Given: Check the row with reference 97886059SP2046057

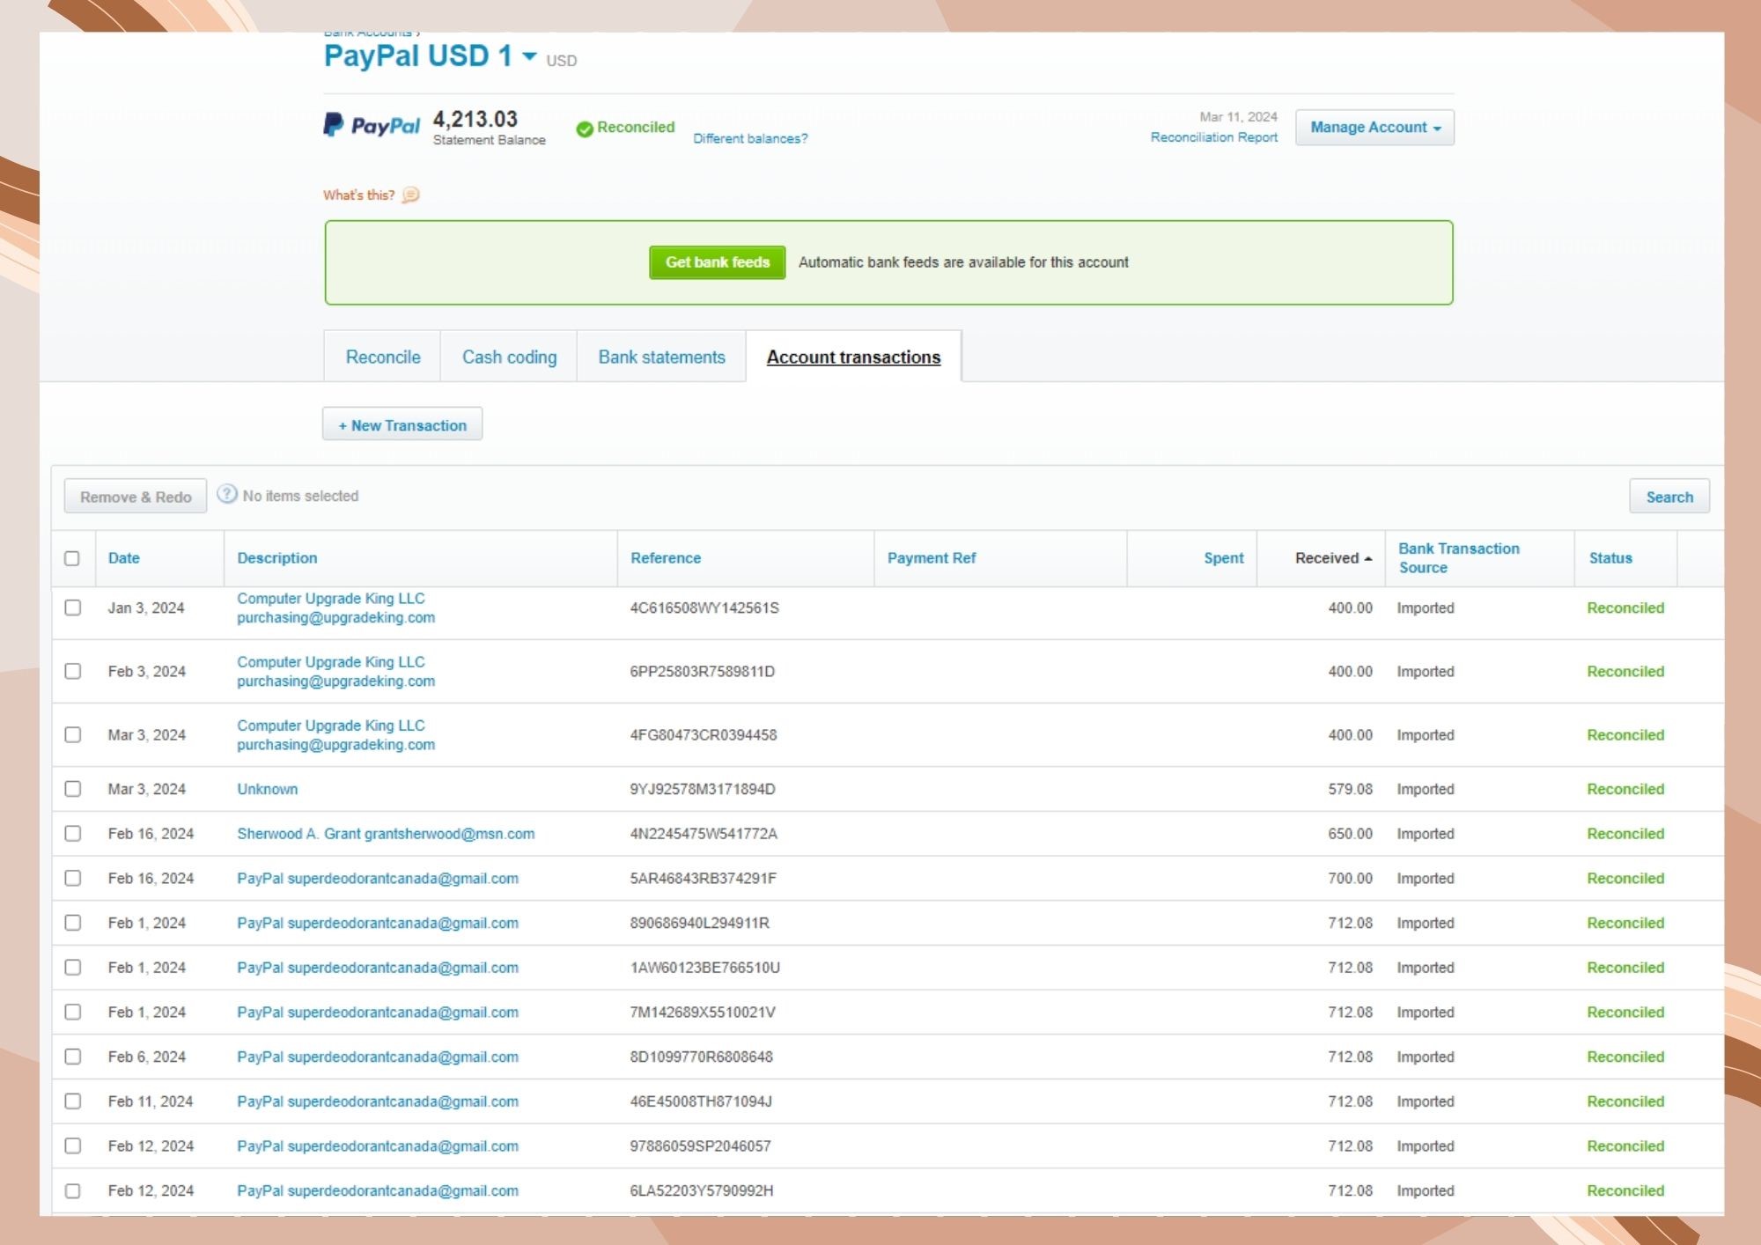Looking at the screenshot, I should (x=73, y=1146).
